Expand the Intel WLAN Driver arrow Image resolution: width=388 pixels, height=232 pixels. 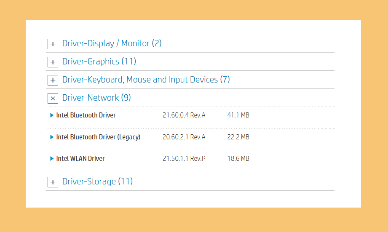[52, 158]
